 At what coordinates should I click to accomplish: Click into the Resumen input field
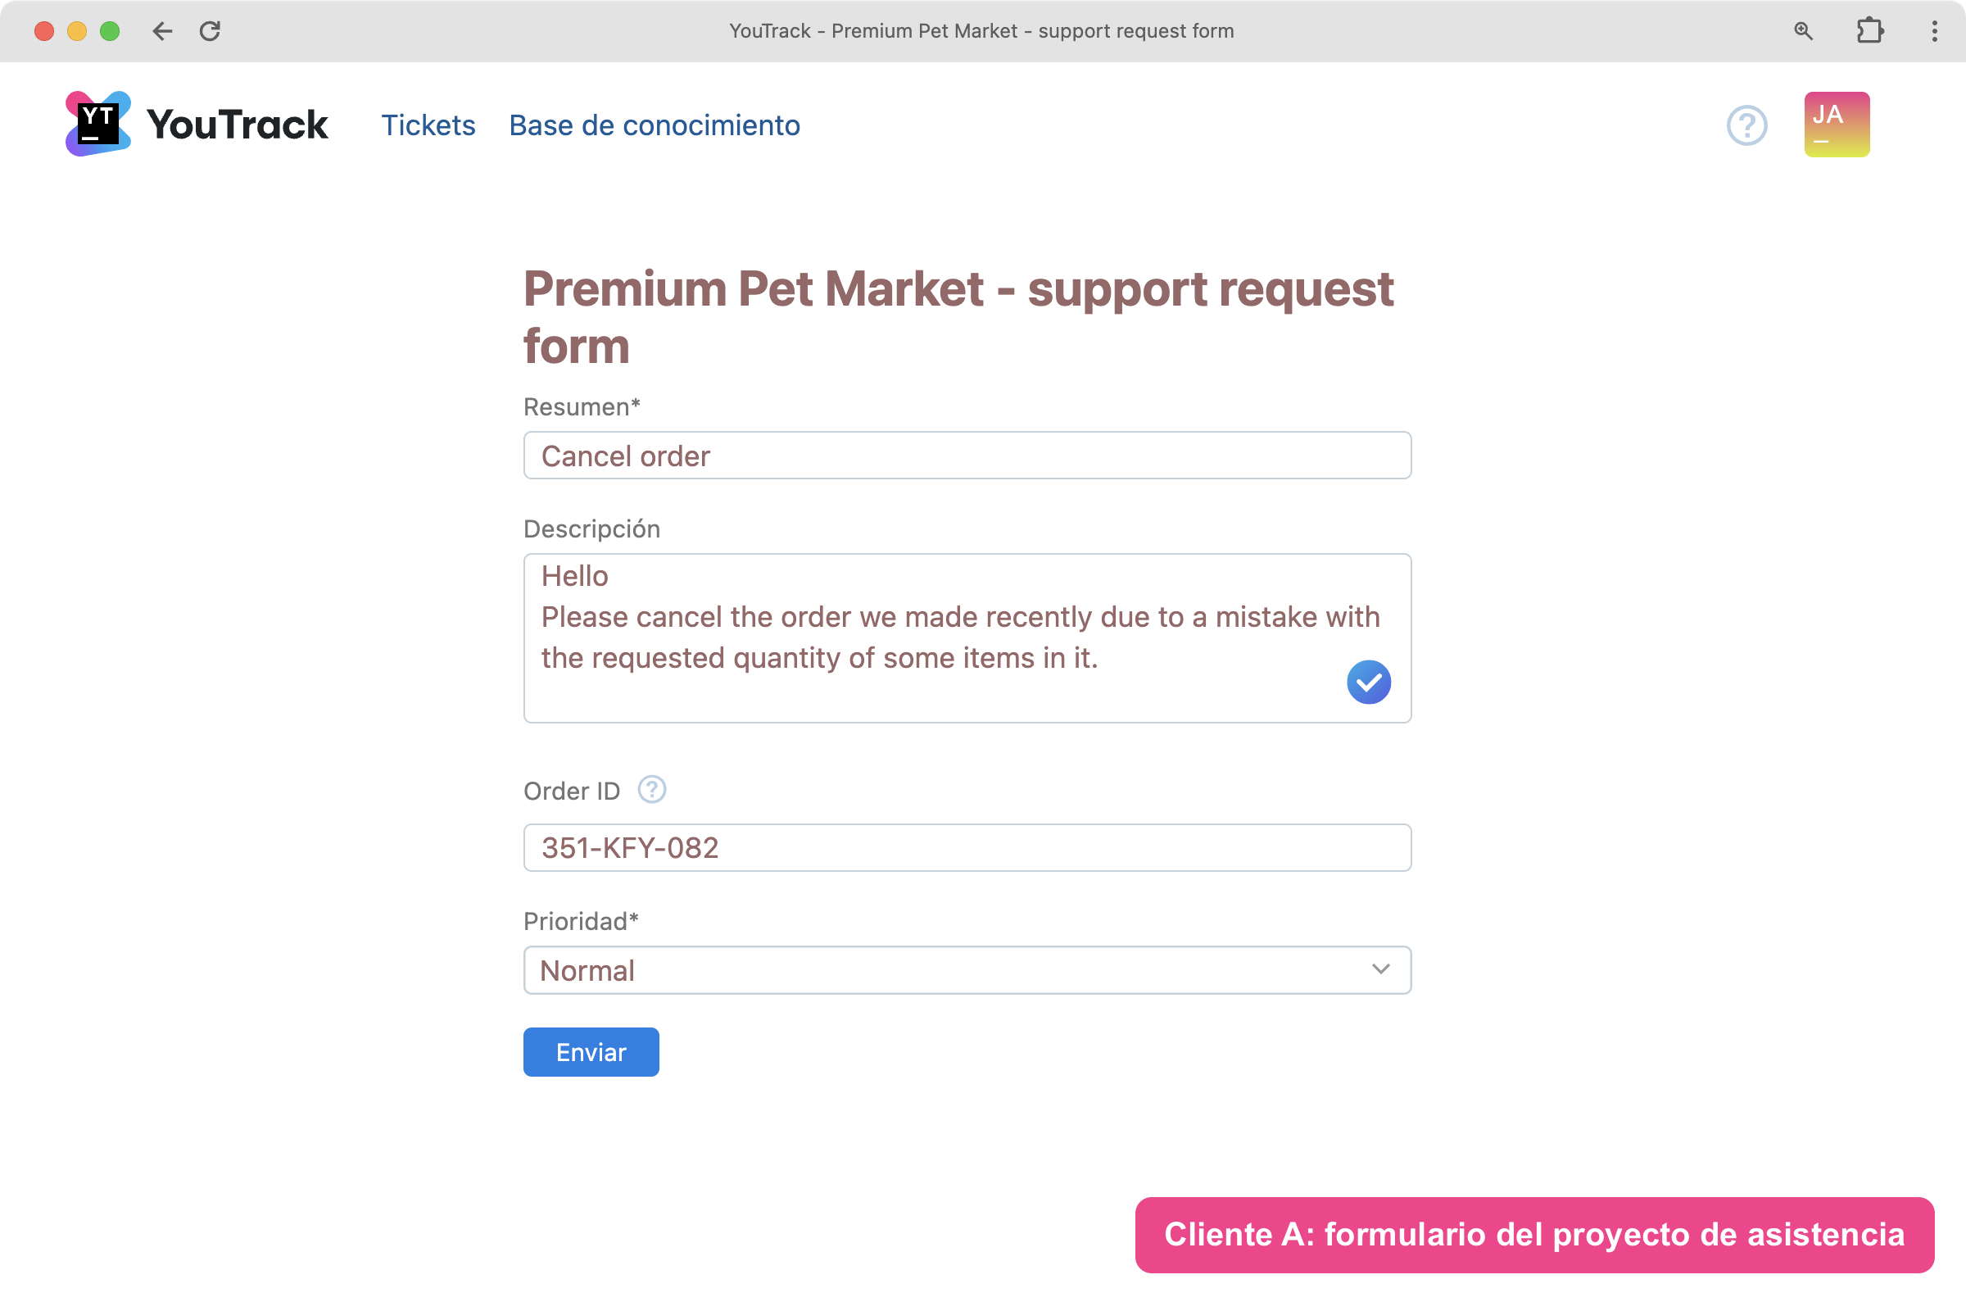(967, 456)
